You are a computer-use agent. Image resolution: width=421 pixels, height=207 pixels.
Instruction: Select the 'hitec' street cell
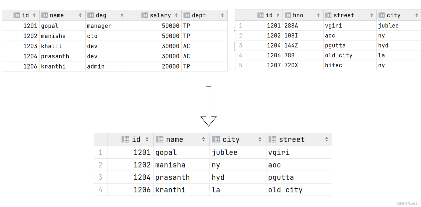(350, 65)
